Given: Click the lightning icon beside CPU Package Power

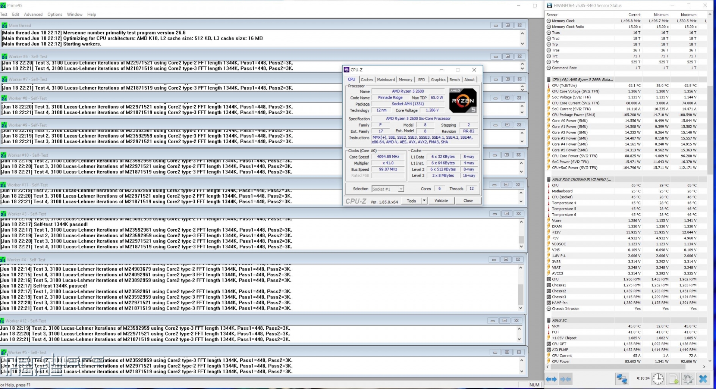Looking at the screenshot, I should (x=549, y=115).
